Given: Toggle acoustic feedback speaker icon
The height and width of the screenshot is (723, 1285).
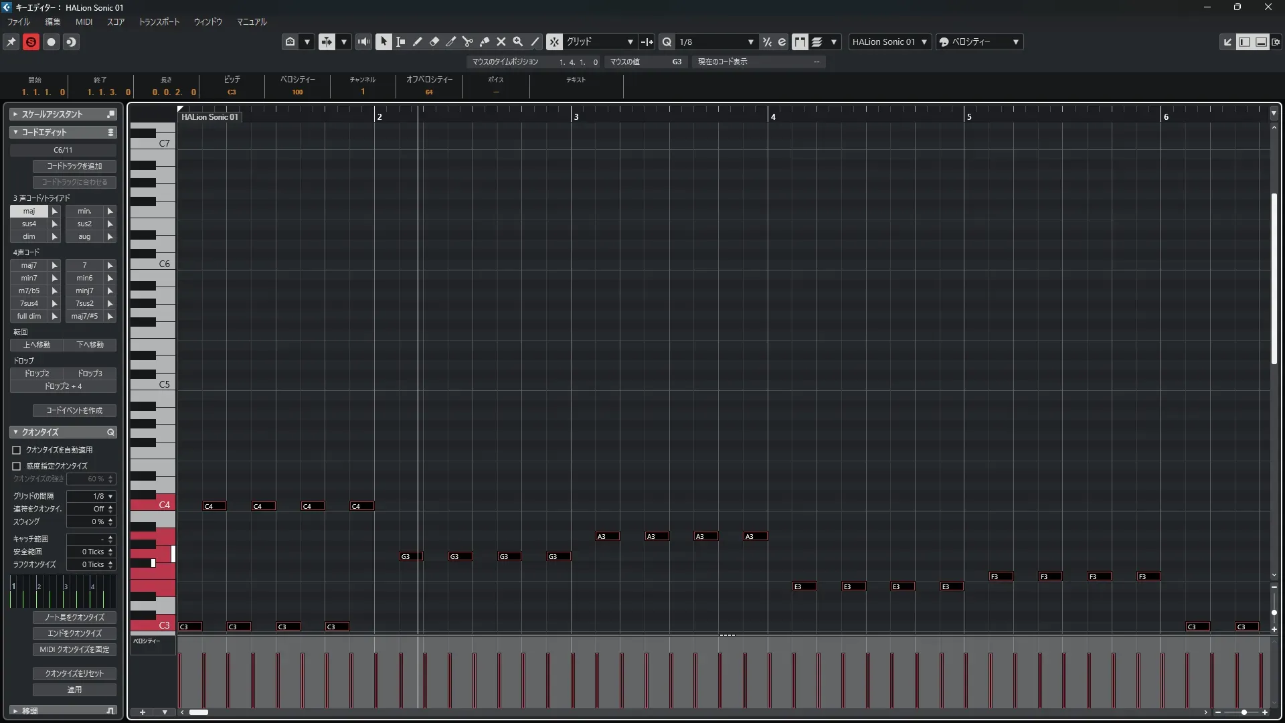Looking at the screenshot, I should click(x=363, y=42).
